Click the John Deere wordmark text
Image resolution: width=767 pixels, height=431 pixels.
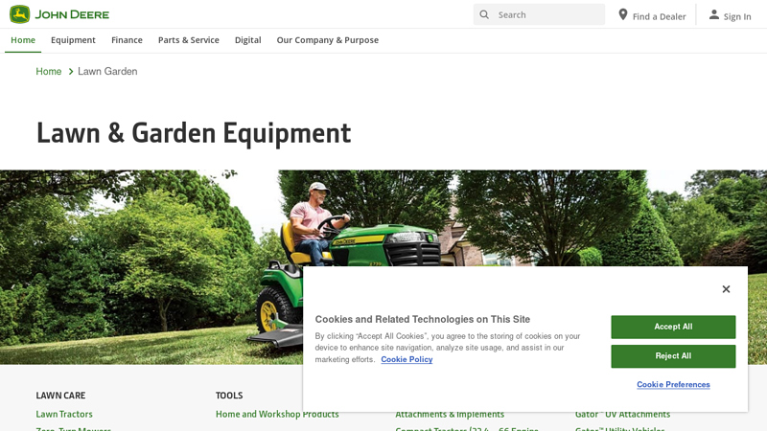pos(72,14)
